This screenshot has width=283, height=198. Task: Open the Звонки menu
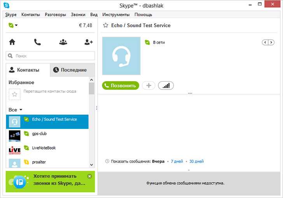coord(78,15)
